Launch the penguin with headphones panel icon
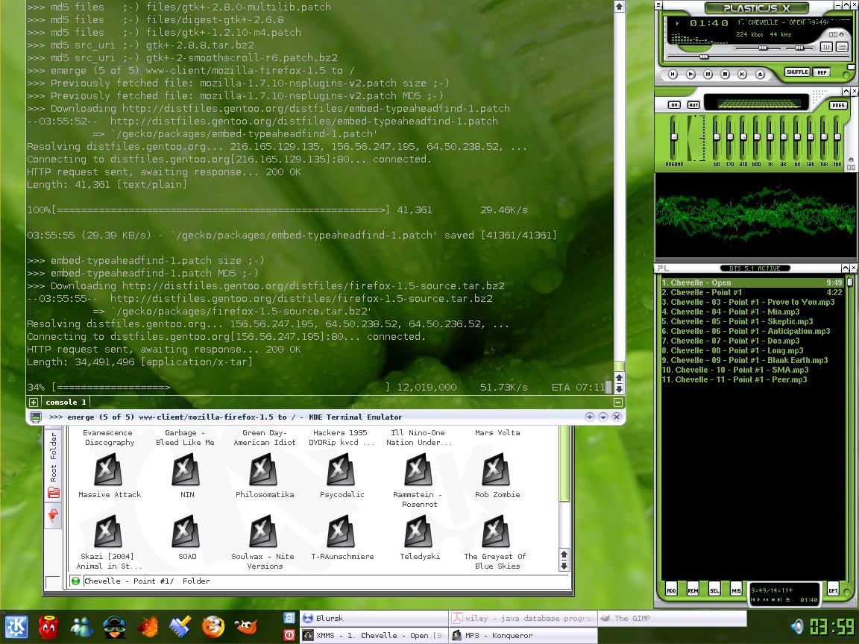Image resolution: width=859 pixels, height=644 pixels. (x=115, y=626)
